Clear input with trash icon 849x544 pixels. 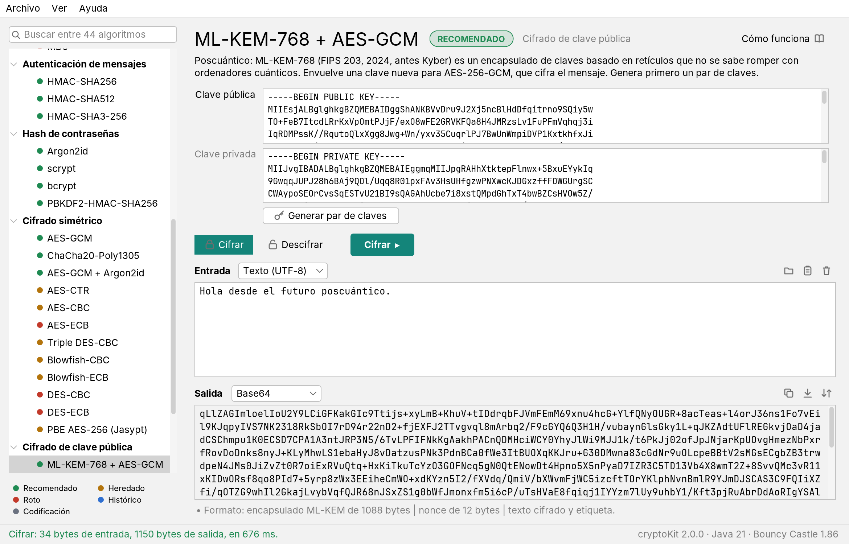827,271
